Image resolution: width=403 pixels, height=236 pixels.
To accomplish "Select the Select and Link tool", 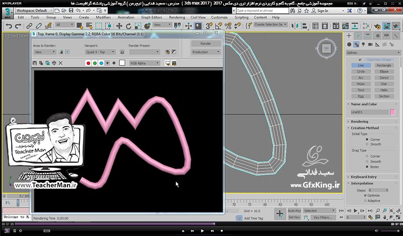I will 29,26.
